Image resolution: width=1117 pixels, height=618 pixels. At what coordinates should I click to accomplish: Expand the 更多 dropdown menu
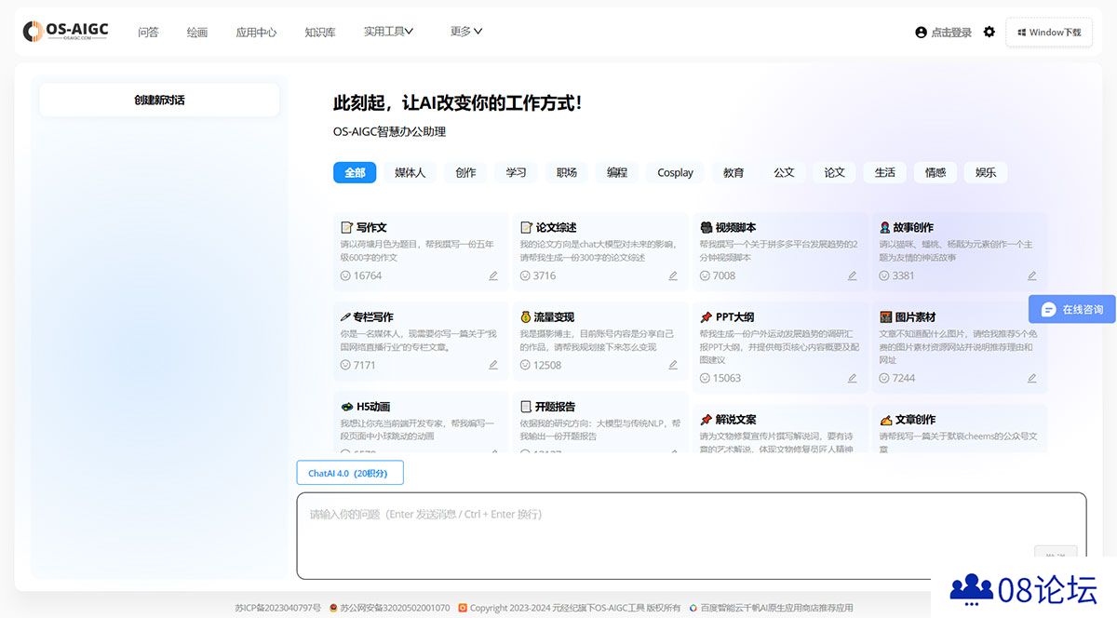click(465, 31)
